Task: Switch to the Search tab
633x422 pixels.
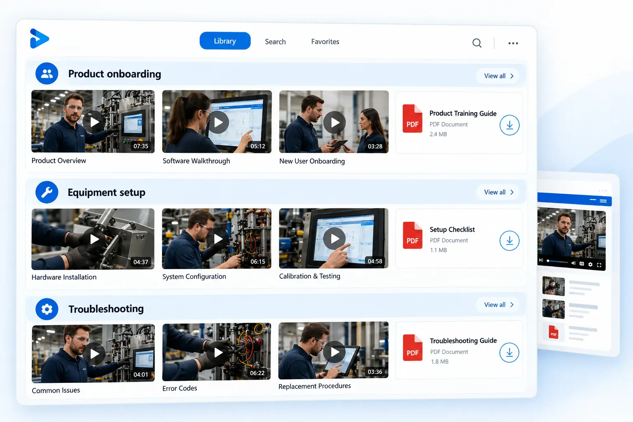Action: [275, 42]
